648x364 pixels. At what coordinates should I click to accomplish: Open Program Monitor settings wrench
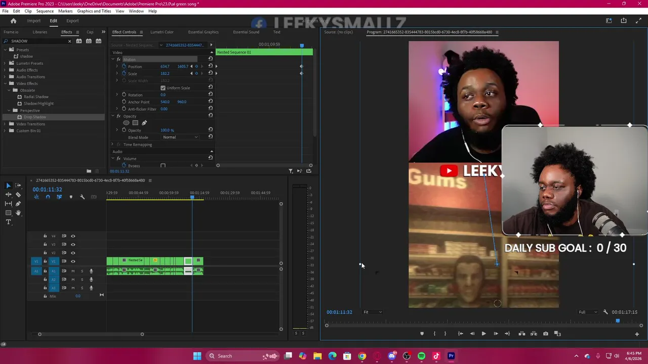click(605, 312)
